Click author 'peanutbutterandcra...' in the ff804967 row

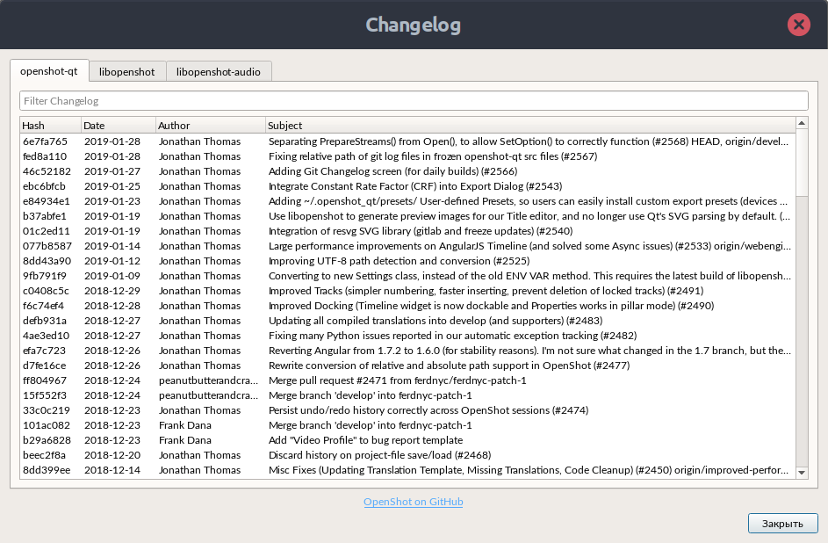[x=209, y=380]
